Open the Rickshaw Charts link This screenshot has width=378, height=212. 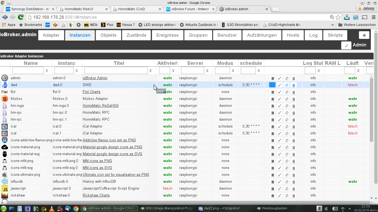(96, 195)
